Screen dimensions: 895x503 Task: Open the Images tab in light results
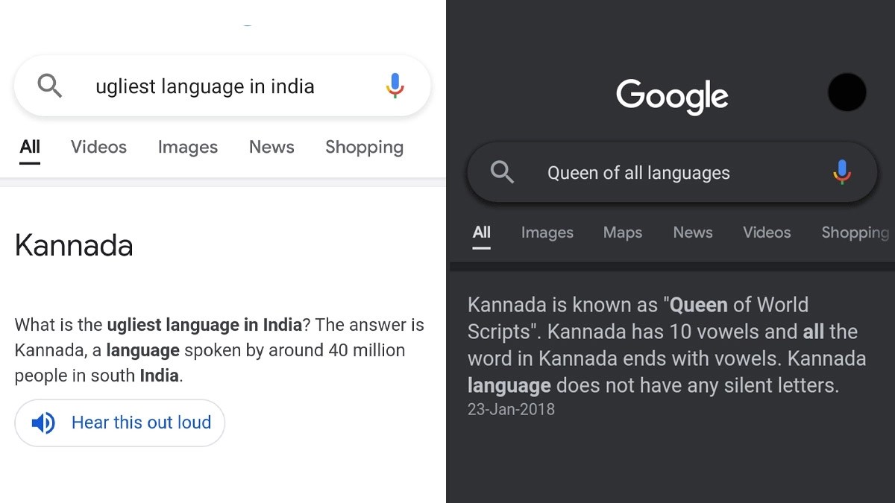pyautogui.click(x=187, y=147)
